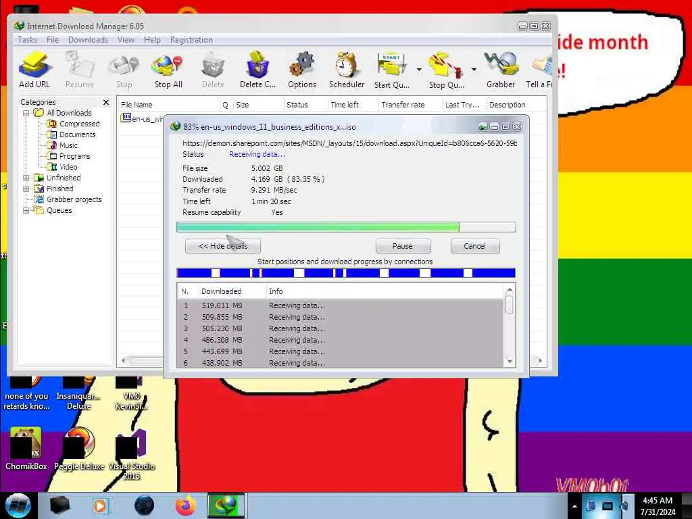Open the Stop Queue dropdown arrow
The width and height of the screenshot is (692, 519).
(474, 70)
